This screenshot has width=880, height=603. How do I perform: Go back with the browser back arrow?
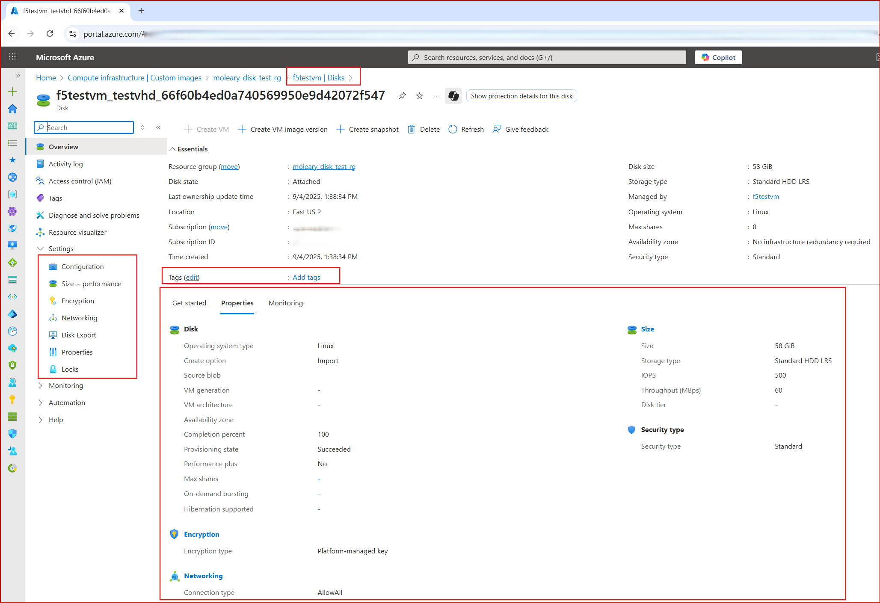click(x=12, y=34)
